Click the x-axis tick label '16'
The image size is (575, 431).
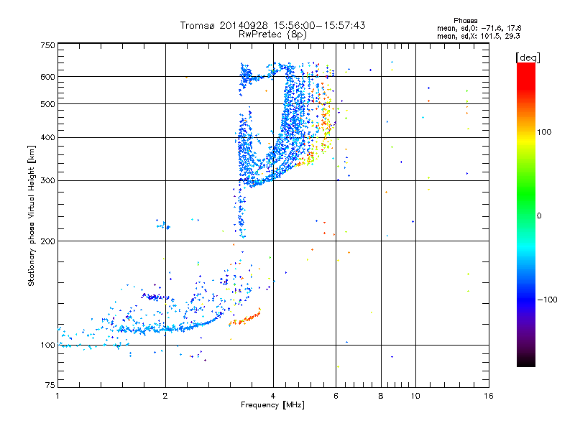[489, 396]
